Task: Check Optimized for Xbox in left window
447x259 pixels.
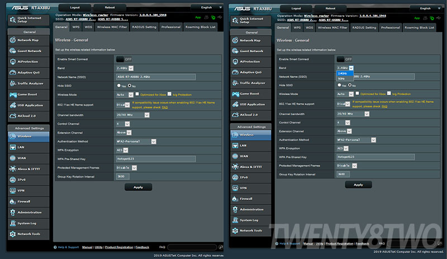Action: click(137, 94)
